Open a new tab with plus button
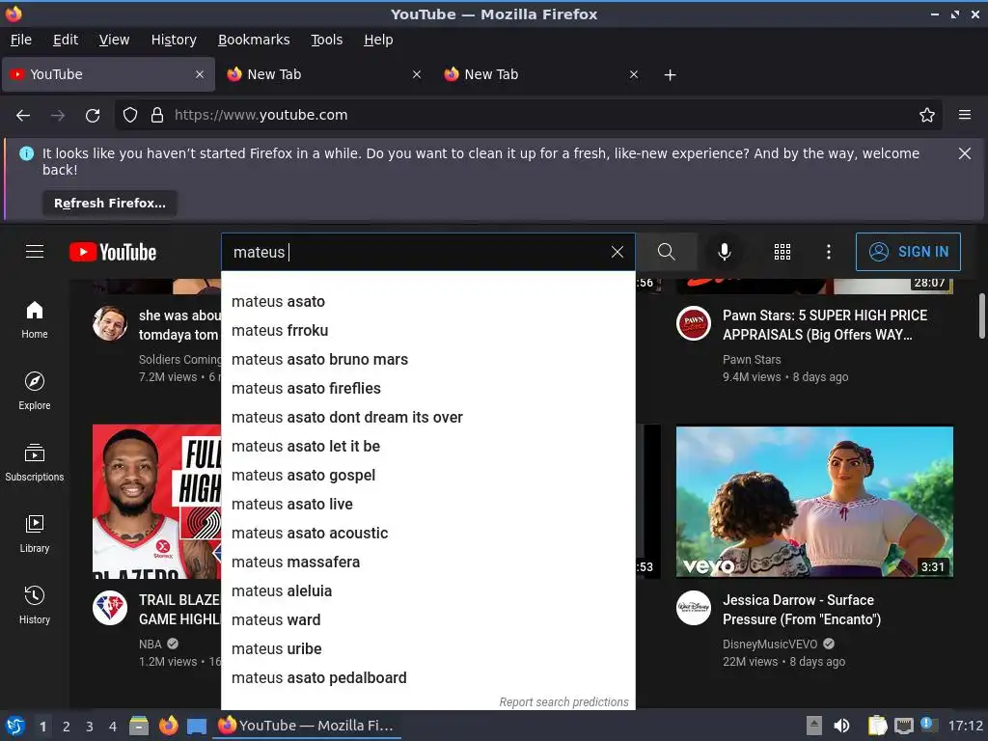This screenshot has width=988, height=741. (x=670, y=75)
